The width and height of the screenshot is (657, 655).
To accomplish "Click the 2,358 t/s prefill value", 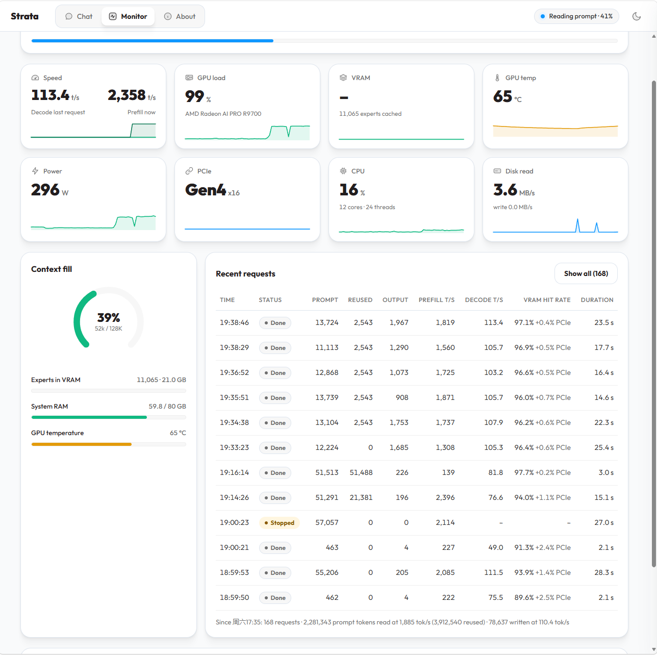I will click(x=132, y=95).
